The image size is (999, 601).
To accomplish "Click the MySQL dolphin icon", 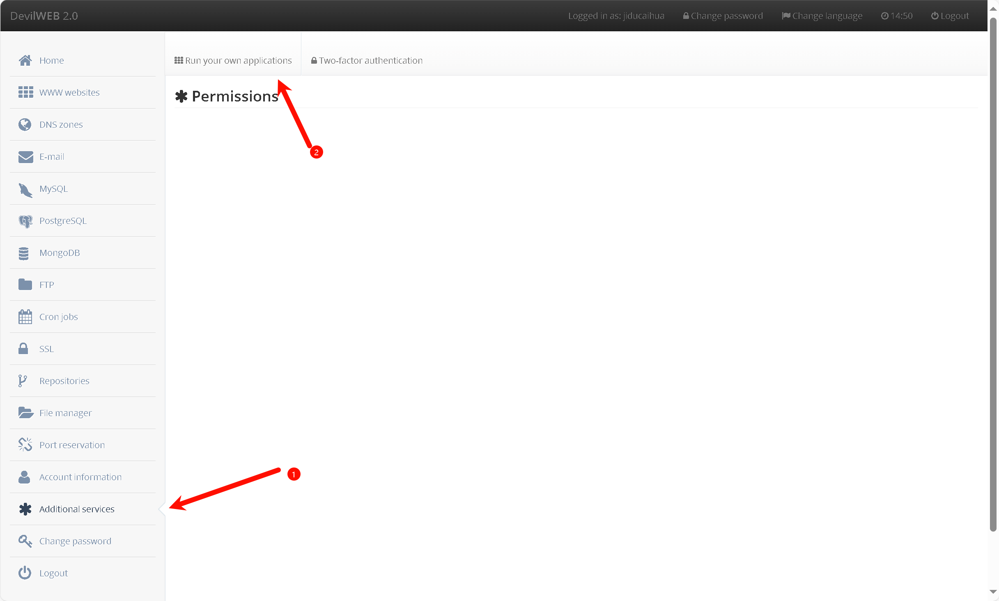I will pos(25,190).
